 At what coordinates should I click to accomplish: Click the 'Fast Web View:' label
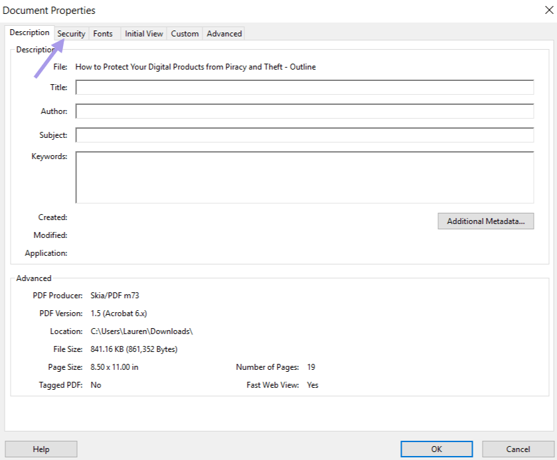(273, 385)
